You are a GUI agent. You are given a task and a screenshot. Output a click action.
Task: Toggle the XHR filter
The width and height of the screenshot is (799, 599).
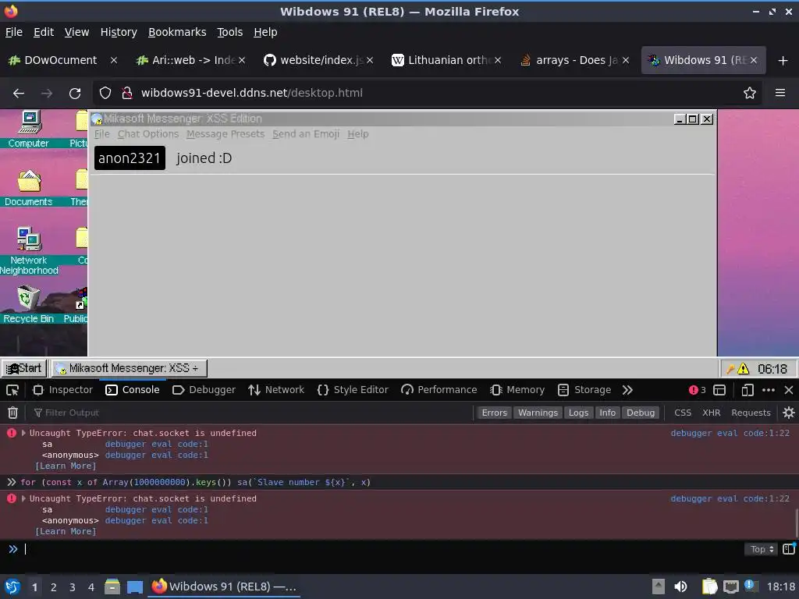711,413
